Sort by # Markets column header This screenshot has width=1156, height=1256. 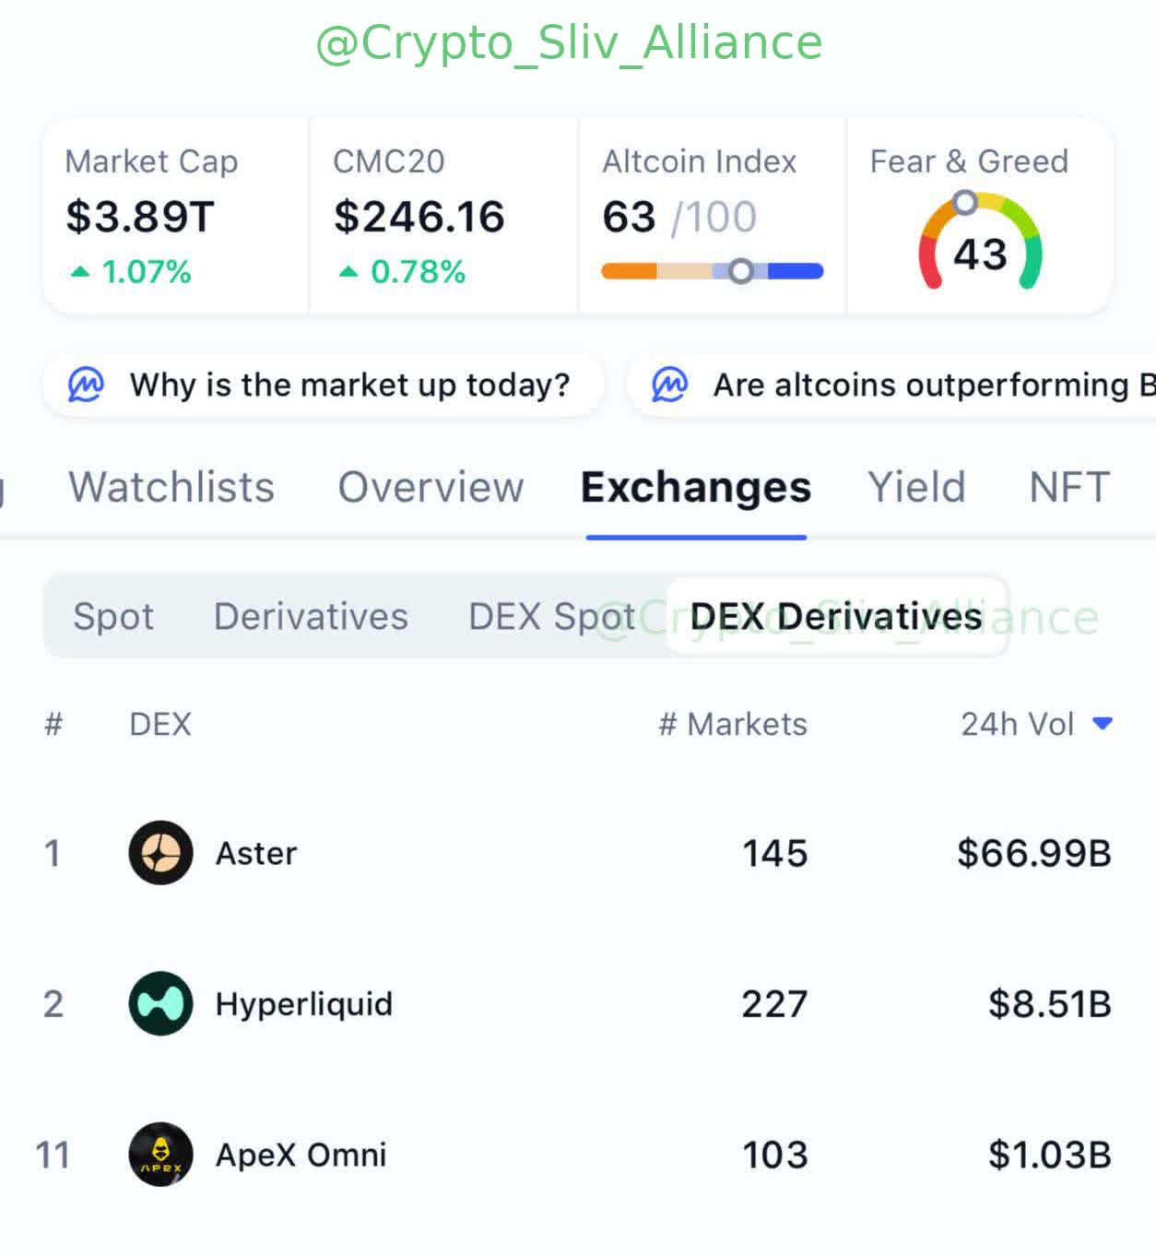733,724
